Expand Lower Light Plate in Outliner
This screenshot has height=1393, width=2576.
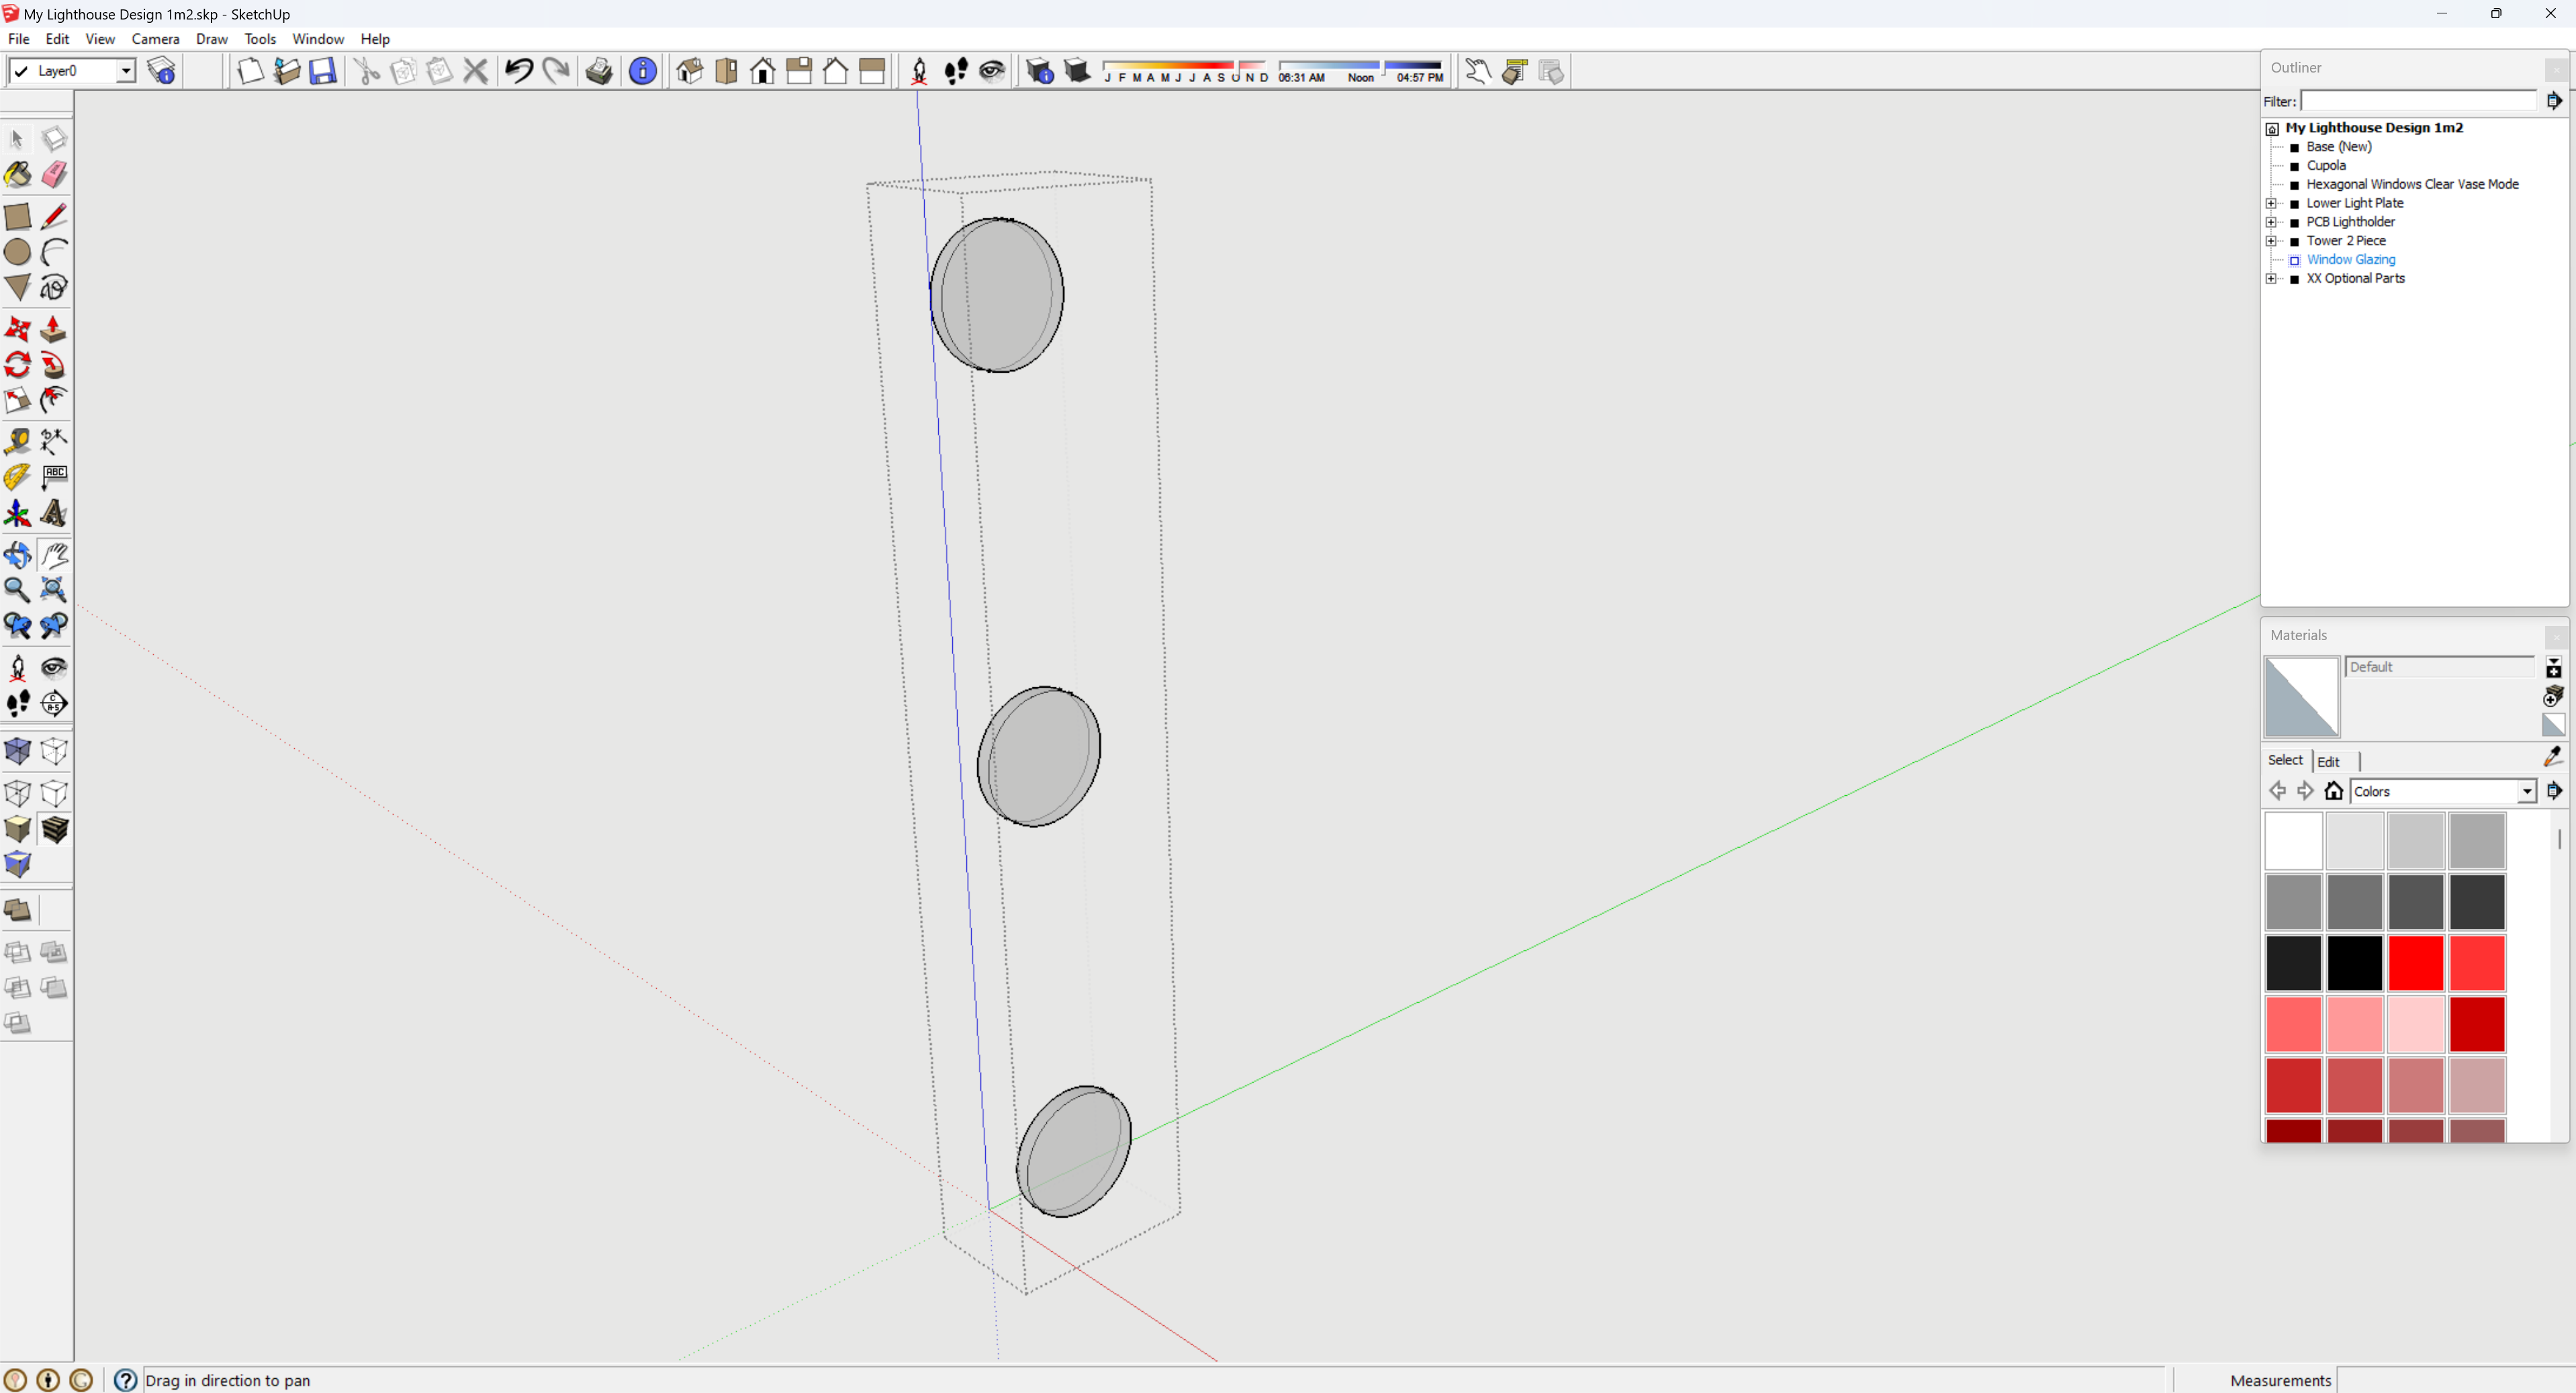tap(2271, 203)
